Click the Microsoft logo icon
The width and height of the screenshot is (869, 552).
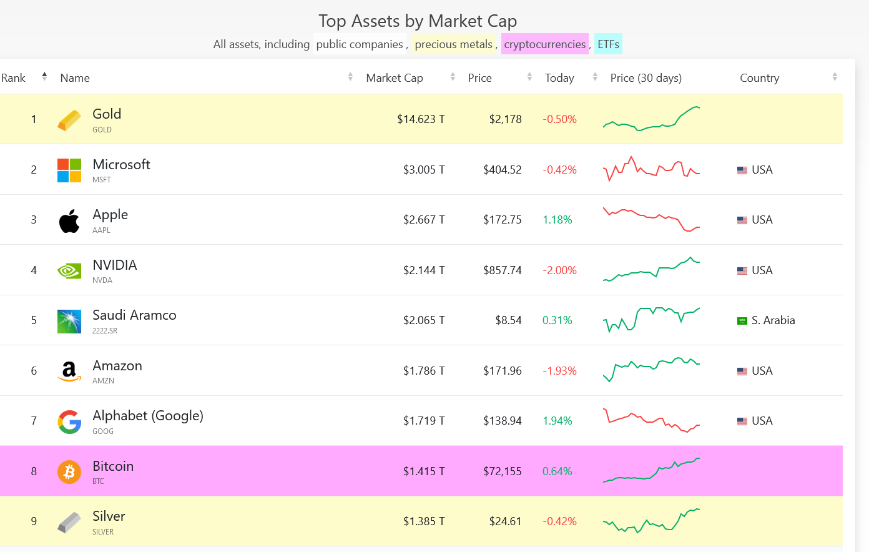[x=69, y=170]
